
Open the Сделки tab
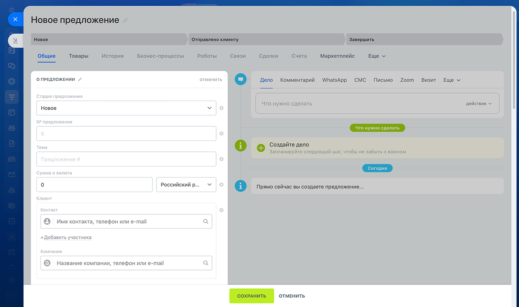click(x=269, y=56)
